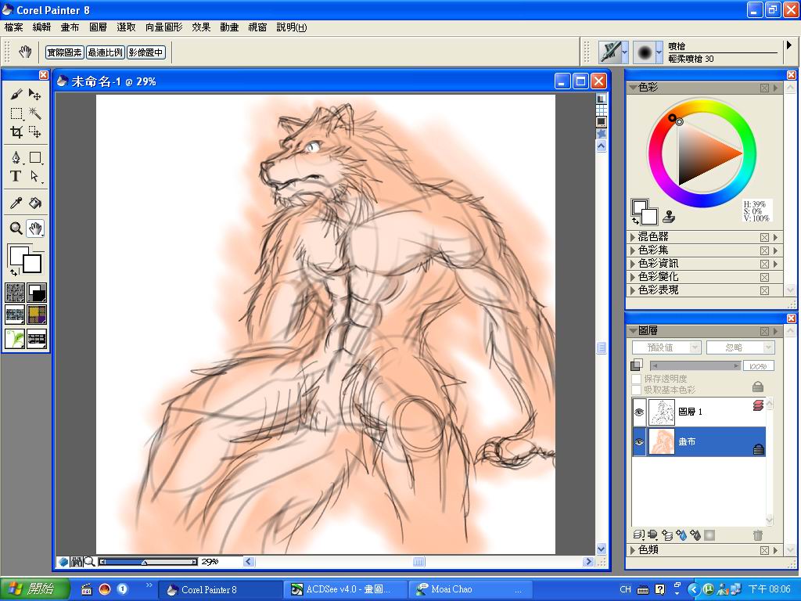Open the 效果 menu
Viewport: 801px width, 601px height.
201,27
